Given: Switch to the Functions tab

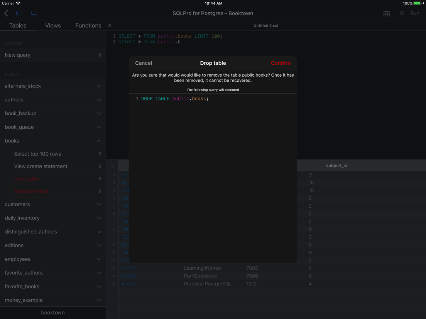Looking at the screenshot, I should [x=88, y=25].
